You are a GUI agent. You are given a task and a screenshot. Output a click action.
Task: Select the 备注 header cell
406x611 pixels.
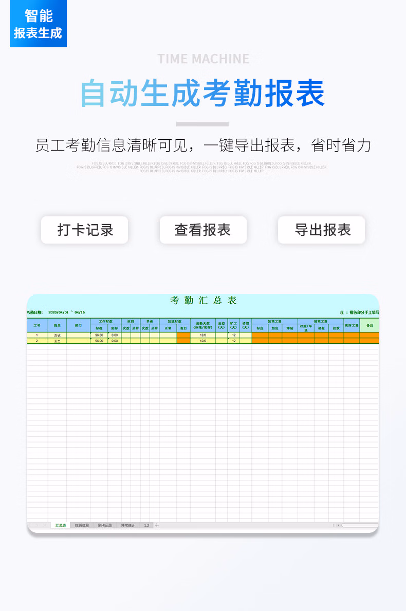pyautogui.click(x=370, y=325)
